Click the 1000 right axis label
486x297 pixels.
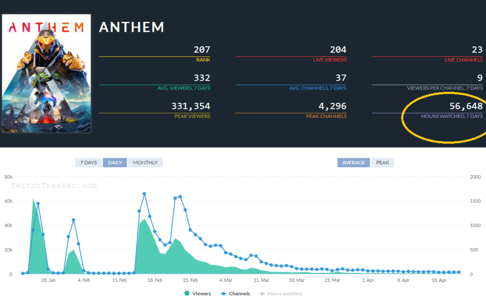pos(475,225)
